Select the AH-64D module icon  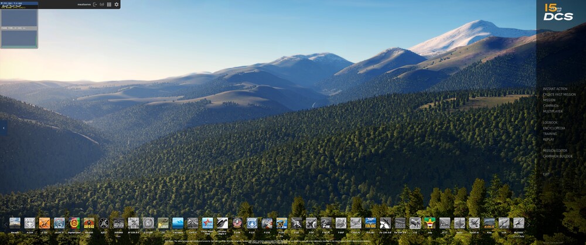tap(89, 223)
